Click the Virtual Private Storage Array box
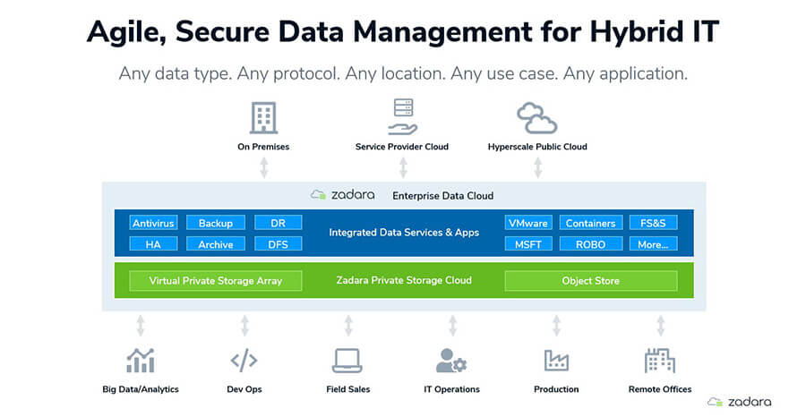The height and width of the screenshot is (417, 806). point(215,281)
